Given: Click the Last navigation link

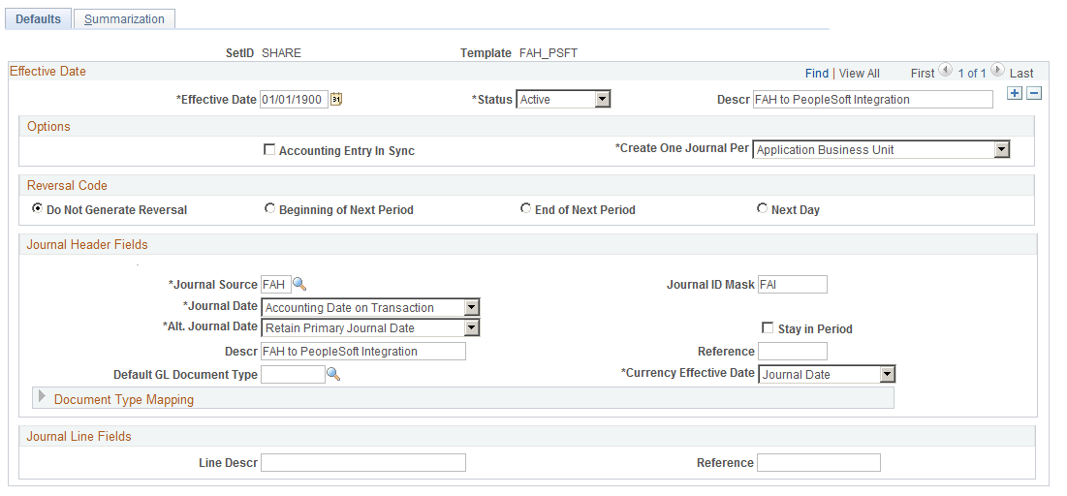Looking at the screenshot, I should click(1021, 73).
